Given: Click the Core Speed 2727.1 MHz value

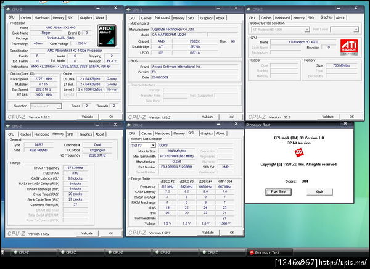Looking at the screenshot, I should point(44,79).
